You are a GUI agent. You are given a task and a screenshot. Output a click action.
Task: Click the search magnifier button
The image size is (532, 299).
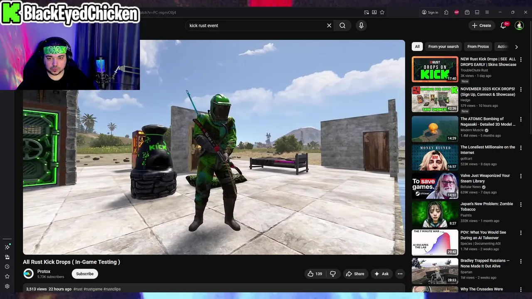[x=342, y=25]
